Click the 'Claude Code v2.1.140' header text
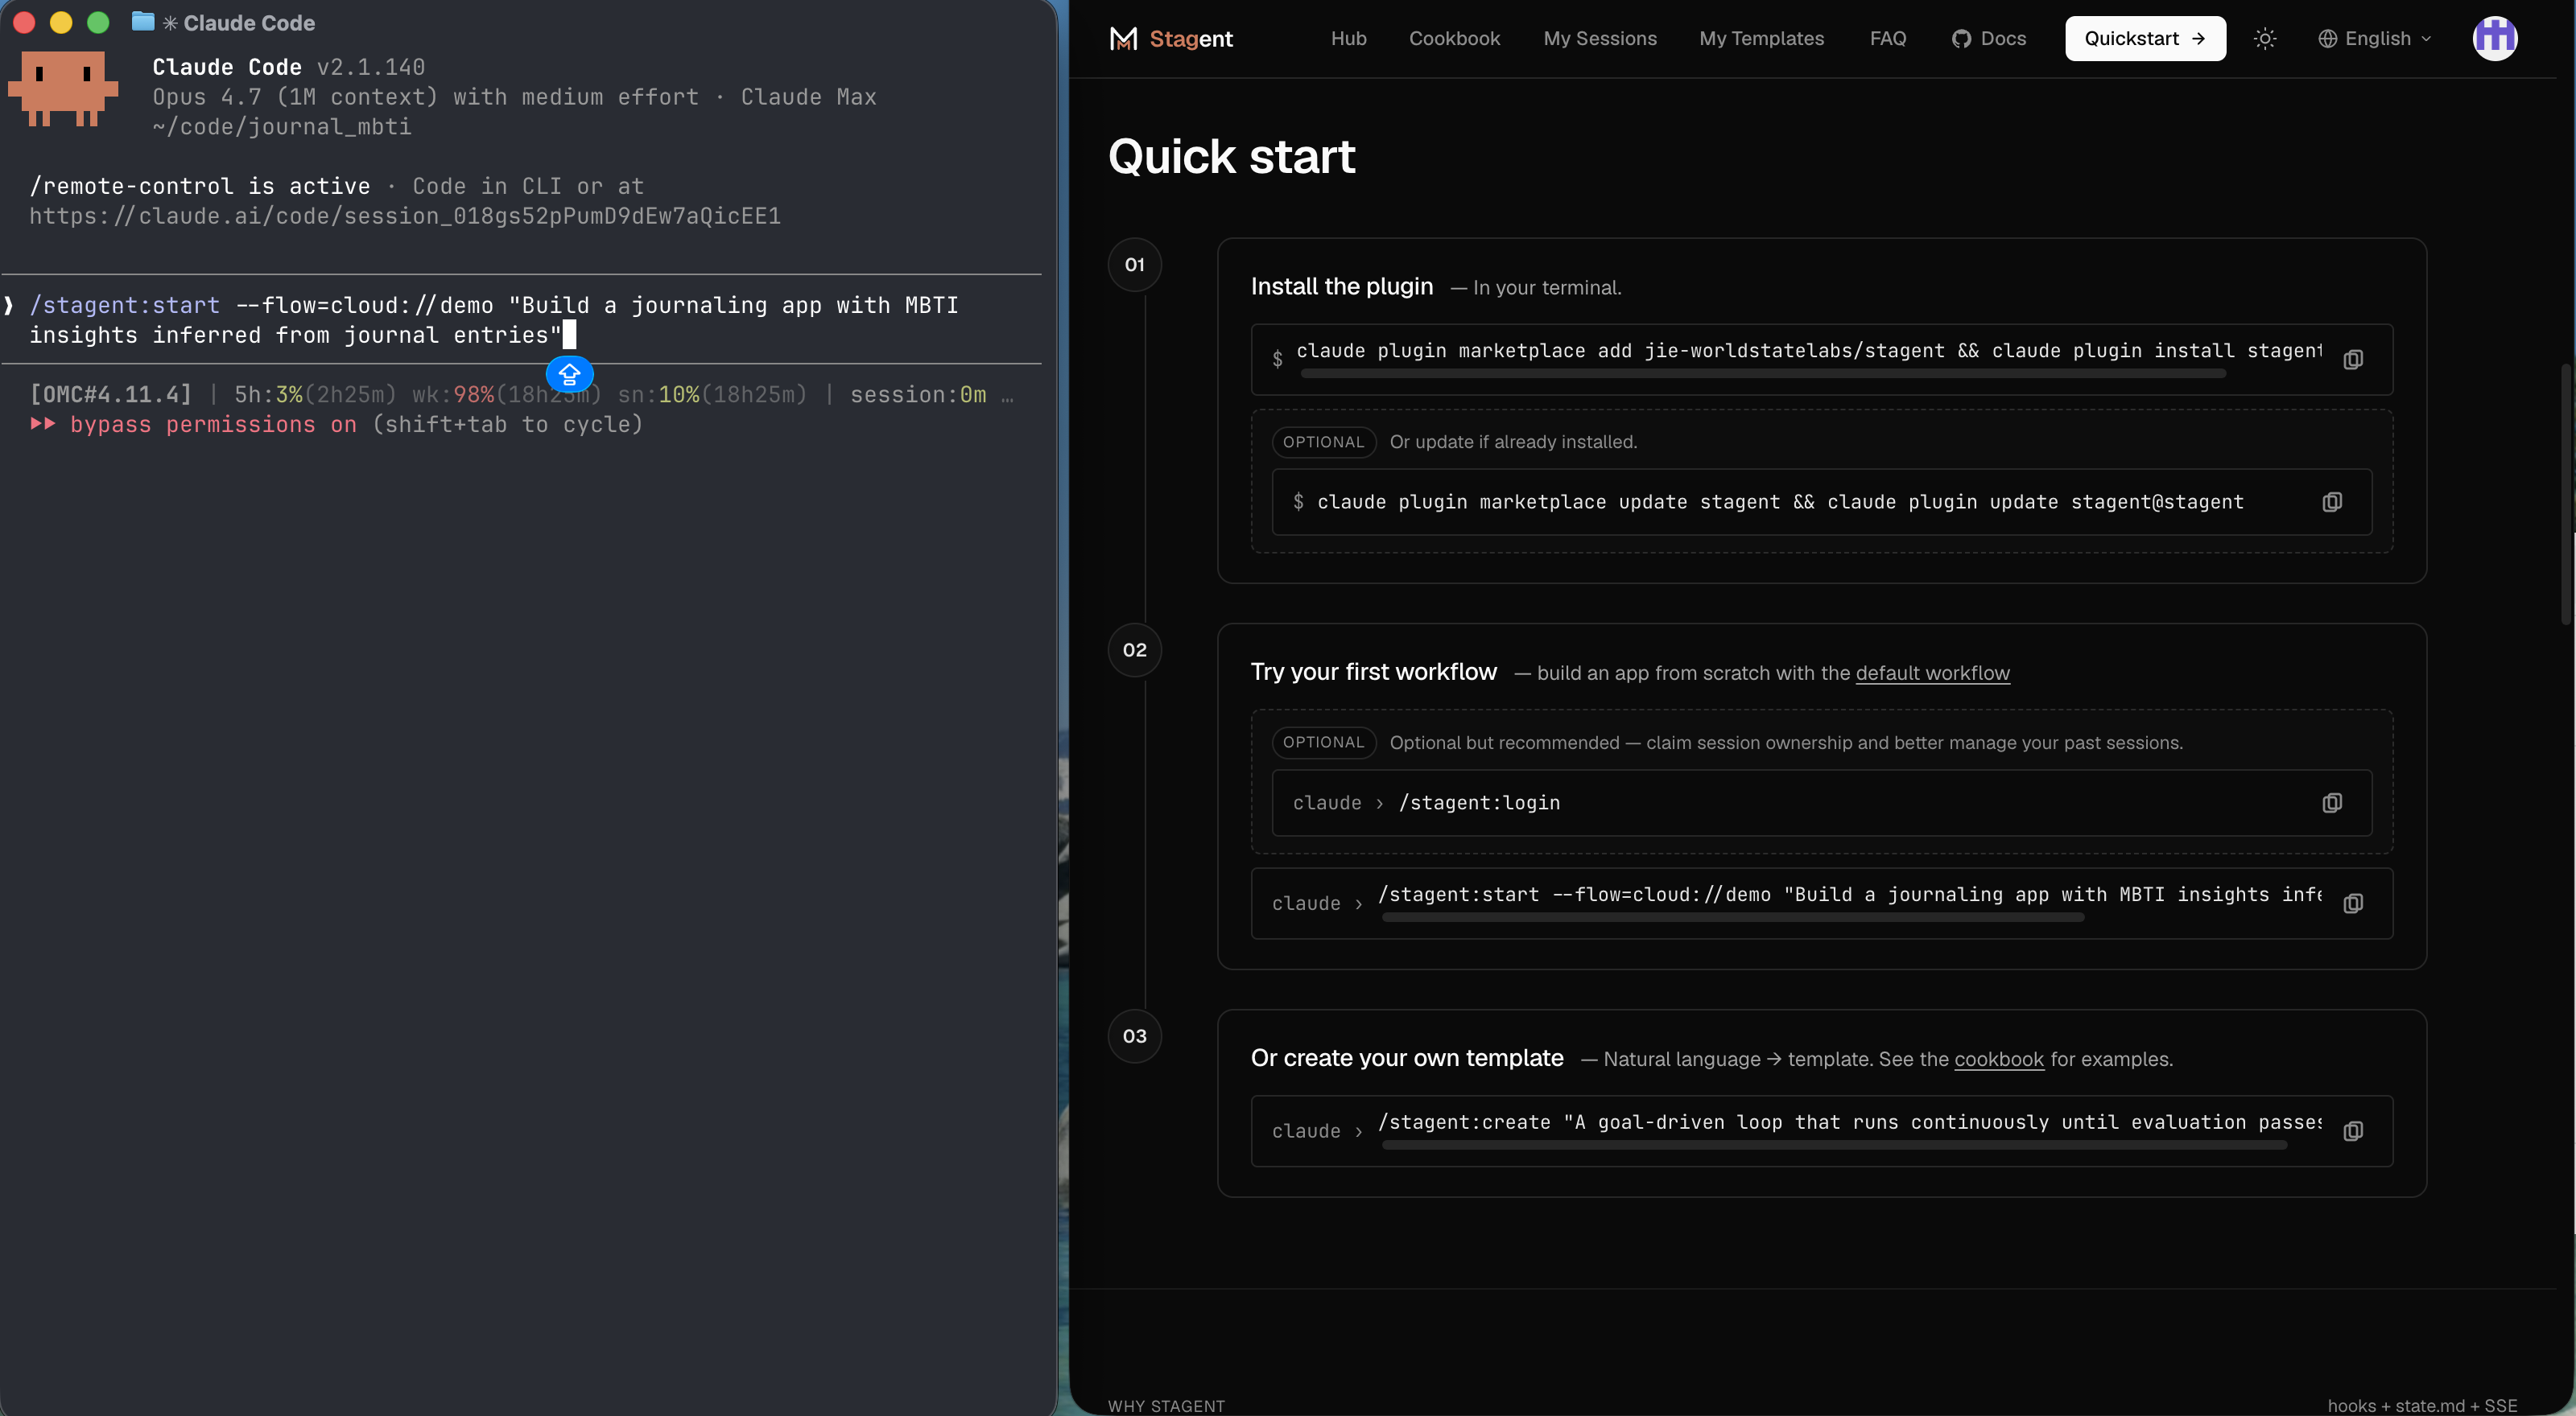 pos(288,67)
